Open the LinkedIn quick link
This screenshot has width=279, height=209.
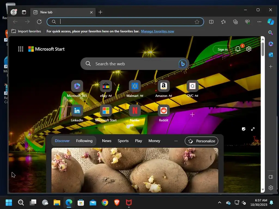pyautogui.click(x=77, y=113)
